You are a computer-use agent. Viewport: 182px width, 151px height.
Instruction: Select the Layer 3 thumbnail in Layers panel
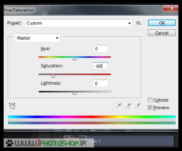[x=75, y=141]
